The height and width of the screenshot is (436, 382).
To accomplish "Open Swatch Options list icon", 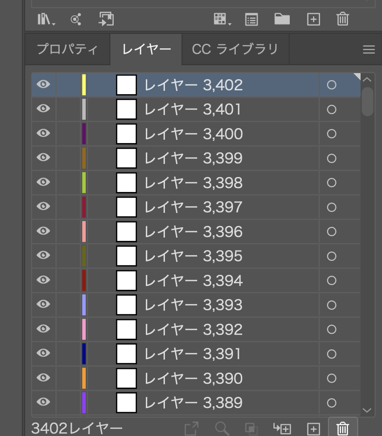I will pos(252,19).
